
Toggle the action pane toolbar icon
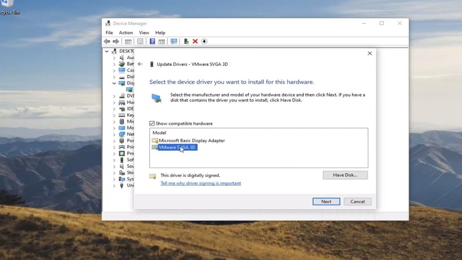(162, 42)
